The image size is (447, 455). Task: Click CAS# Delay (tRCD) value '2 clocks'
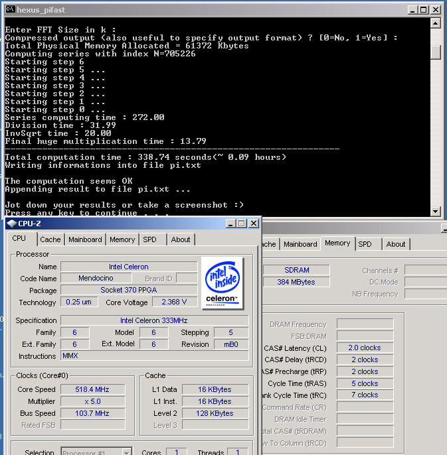click(365, 359)
